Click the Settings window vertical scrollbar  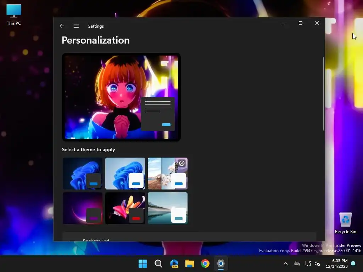pos(323,93)
